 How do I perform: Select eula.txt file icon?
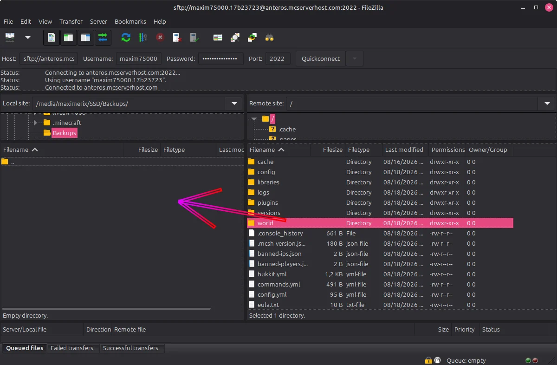tap(252, 305)
